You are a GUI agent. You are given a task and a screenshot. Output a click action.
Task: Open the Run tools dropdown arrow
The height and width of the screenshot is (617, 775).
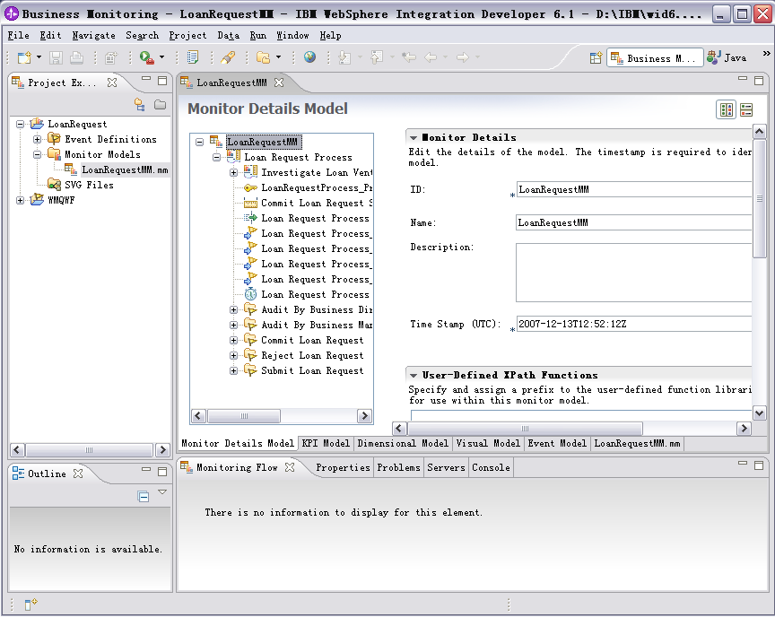click(161, 57)
